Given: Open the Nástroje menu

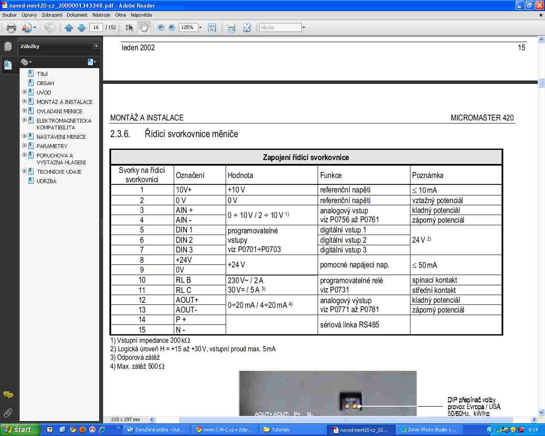Looking at the screenshot, I should [101, 15].
